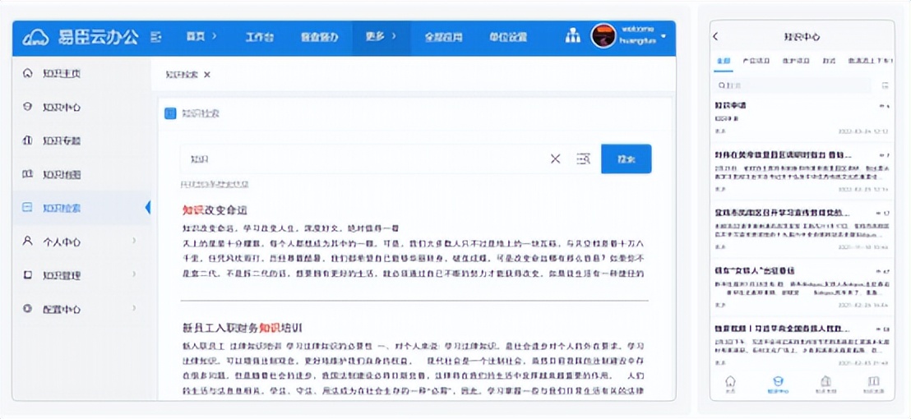Click the user avatar picture
This screenshot has width=911, height=419.
pos(603,35)
